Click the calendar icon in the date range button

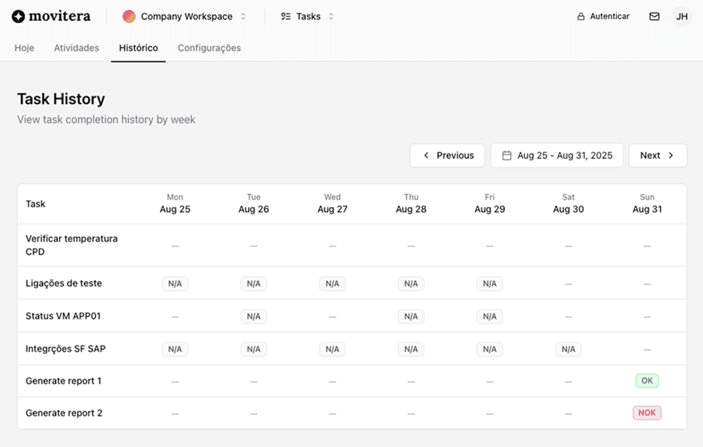coord(508,155)
